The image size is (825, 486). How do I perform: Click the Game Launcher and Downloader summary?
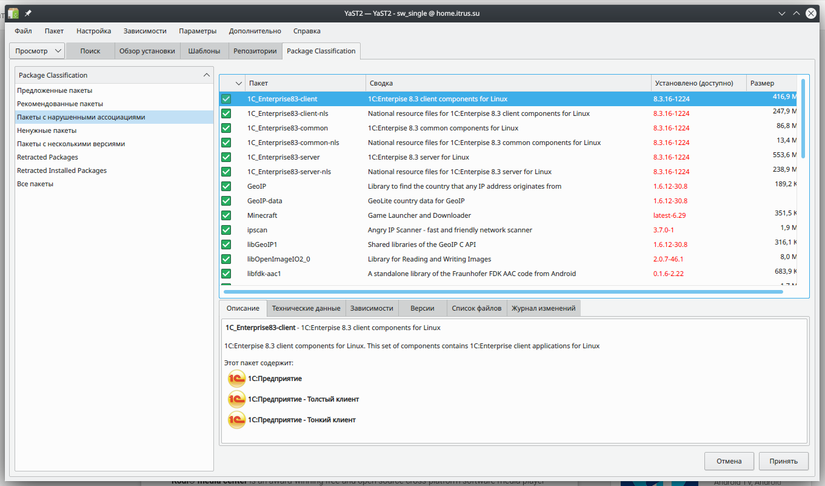[419, 215]
